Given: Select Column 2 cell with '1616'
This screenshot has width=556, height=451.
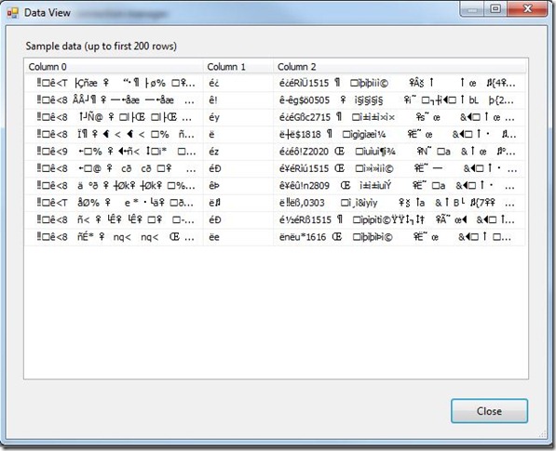Looking at the screenshot, I should [400, 237].
